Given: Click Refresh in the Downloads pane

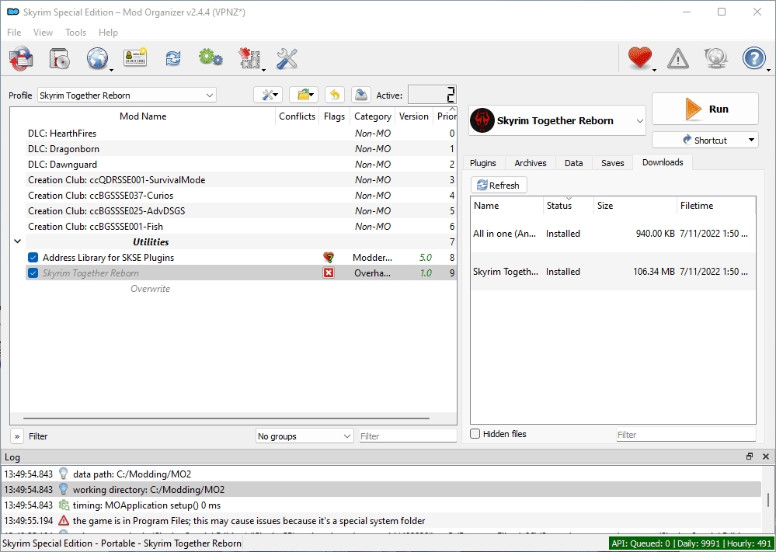Looking at the screenshot, I should point(499,186).
